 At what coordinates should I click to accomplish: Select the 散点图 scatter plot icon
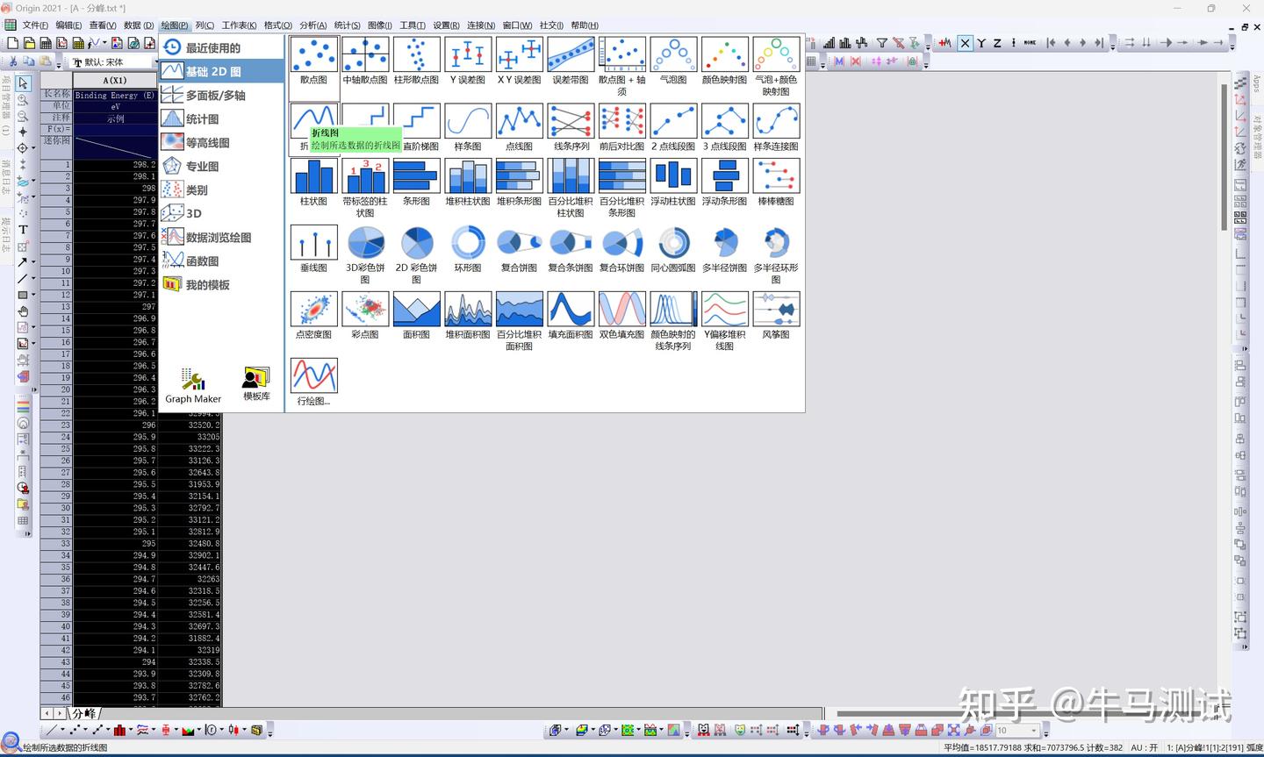pos(313,54)
